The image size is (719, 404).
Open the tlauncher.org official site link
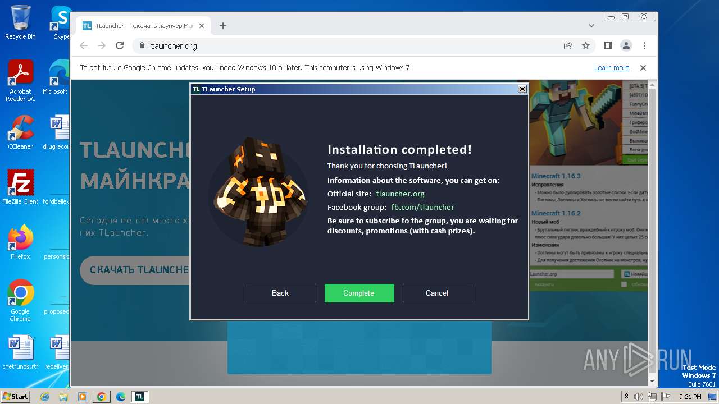400,194
